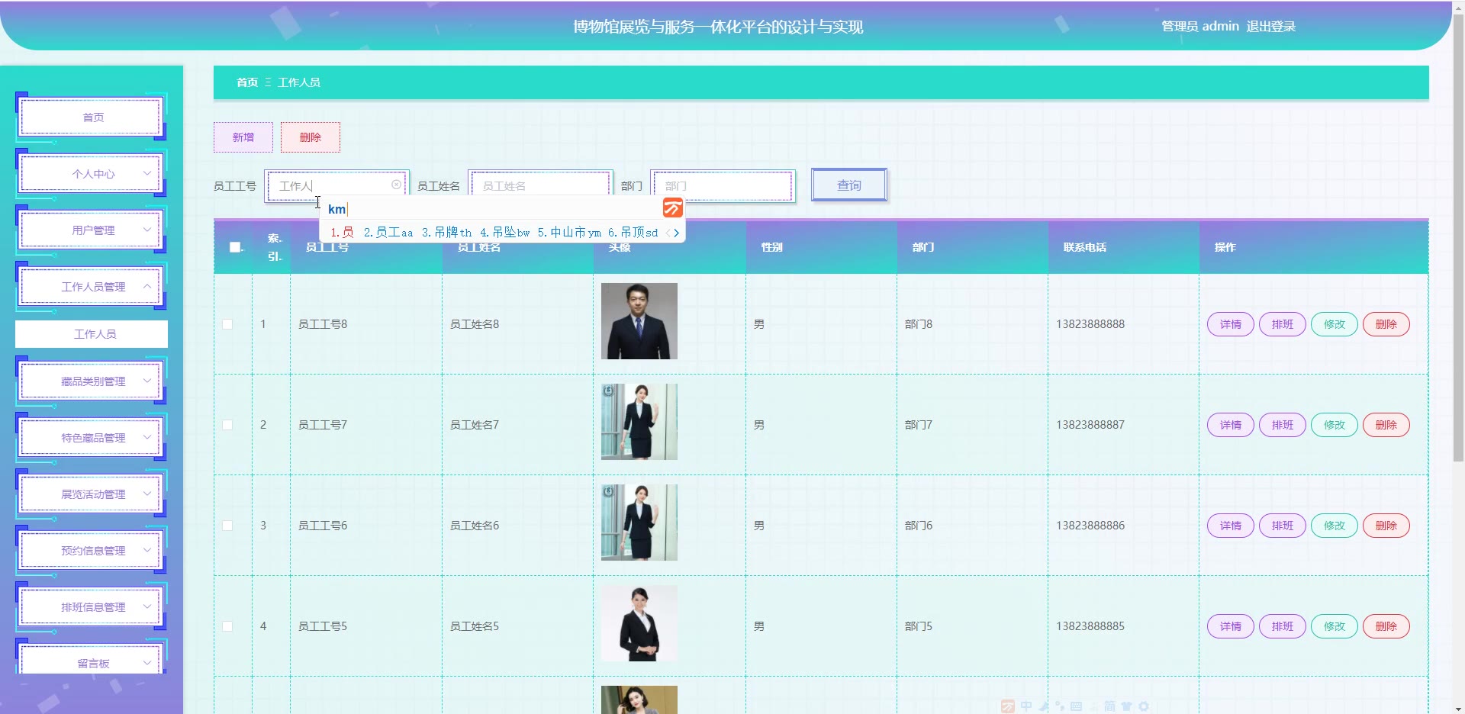The width and height of the screenshot is (1465, 714).
Task: Click the scrollbar down arrow
Action: 1458,708
